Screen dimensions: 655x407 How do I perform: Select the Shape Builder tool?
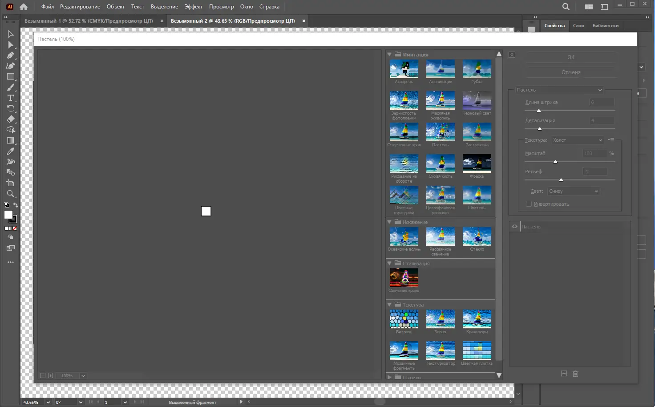click(11, 130)
